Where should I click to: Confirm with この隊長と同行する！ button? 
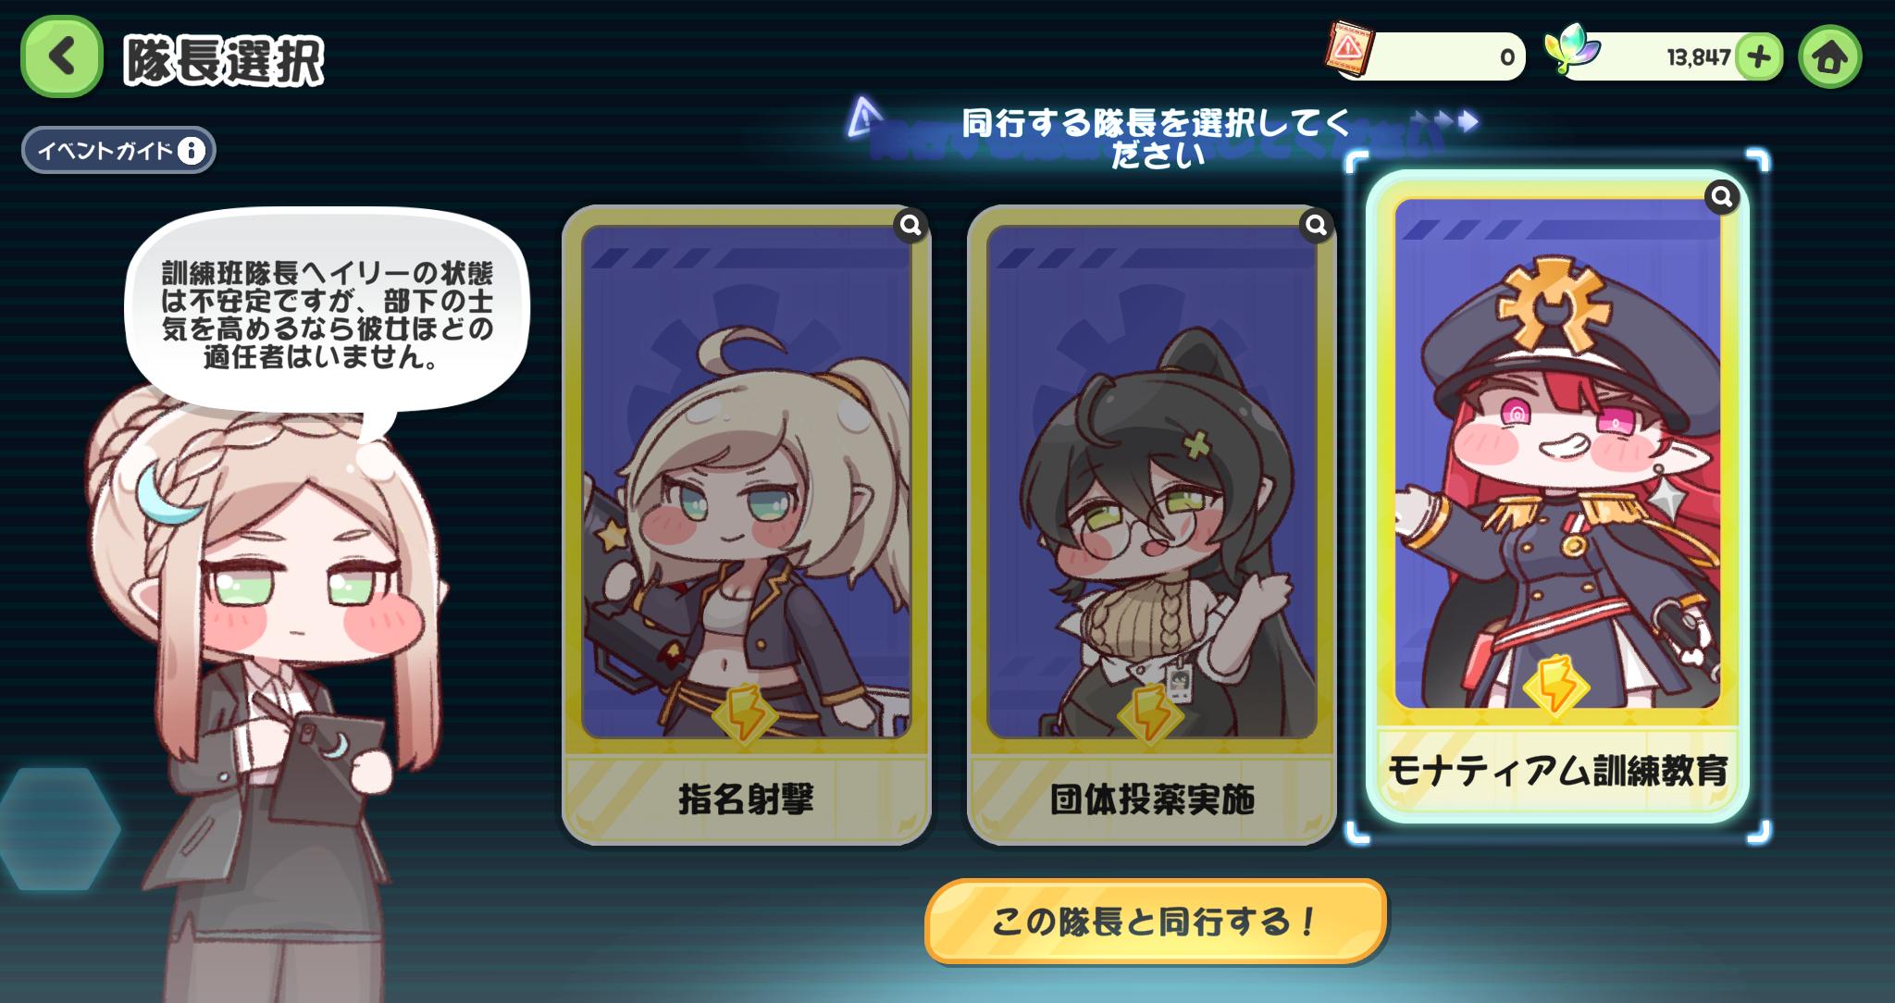(1155, 922)
